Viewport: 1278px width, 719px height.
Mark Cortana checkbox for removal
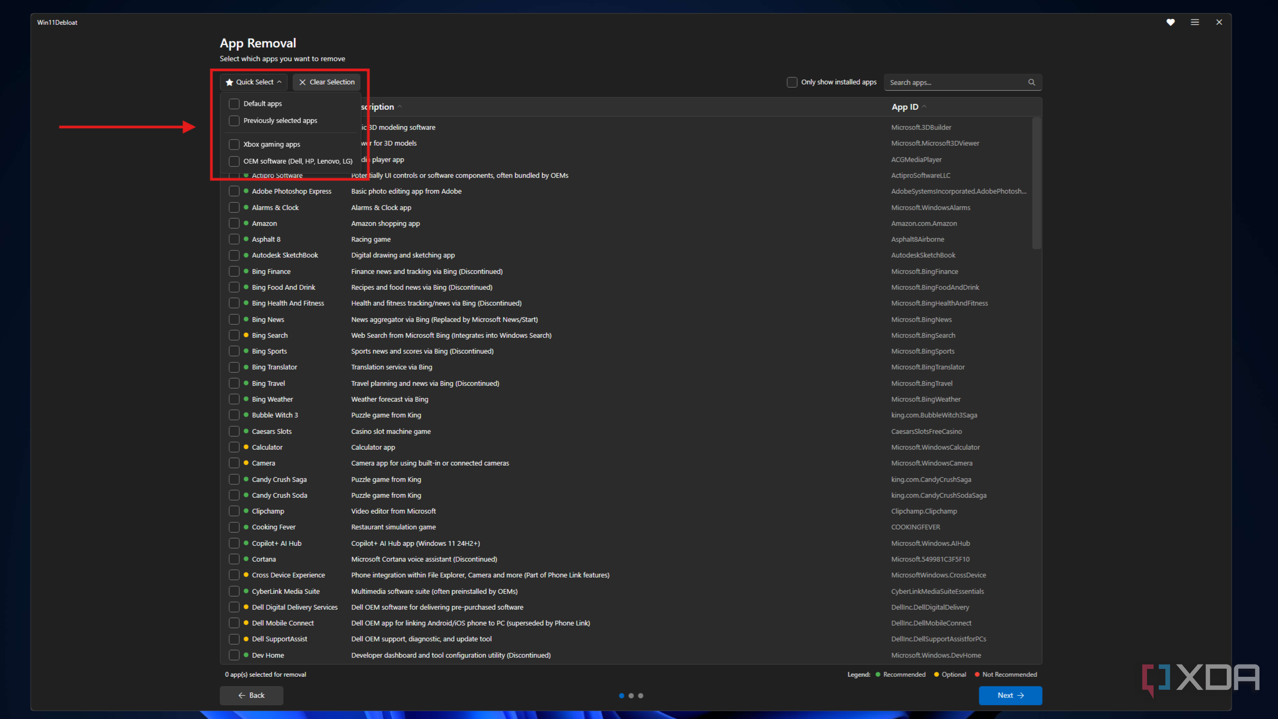(x=234, y=559)
